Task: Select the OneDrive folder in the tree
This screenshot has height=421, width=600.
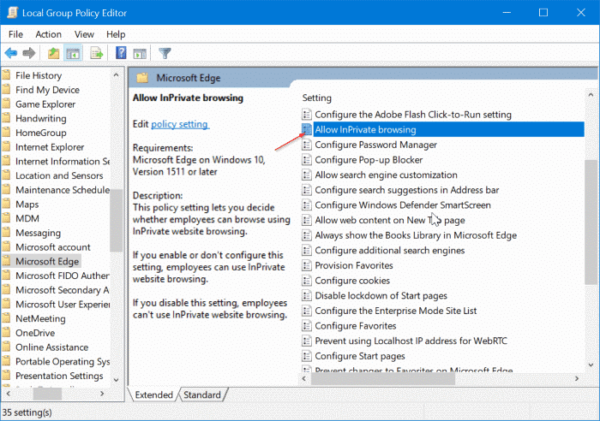Action: tap(35, 332)
